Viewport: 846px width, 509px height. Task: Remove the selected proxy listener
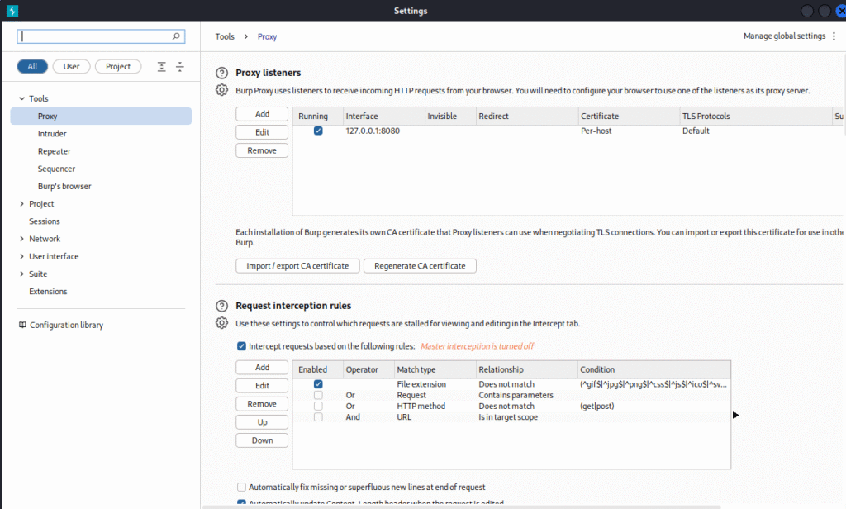tap(262, 150)
